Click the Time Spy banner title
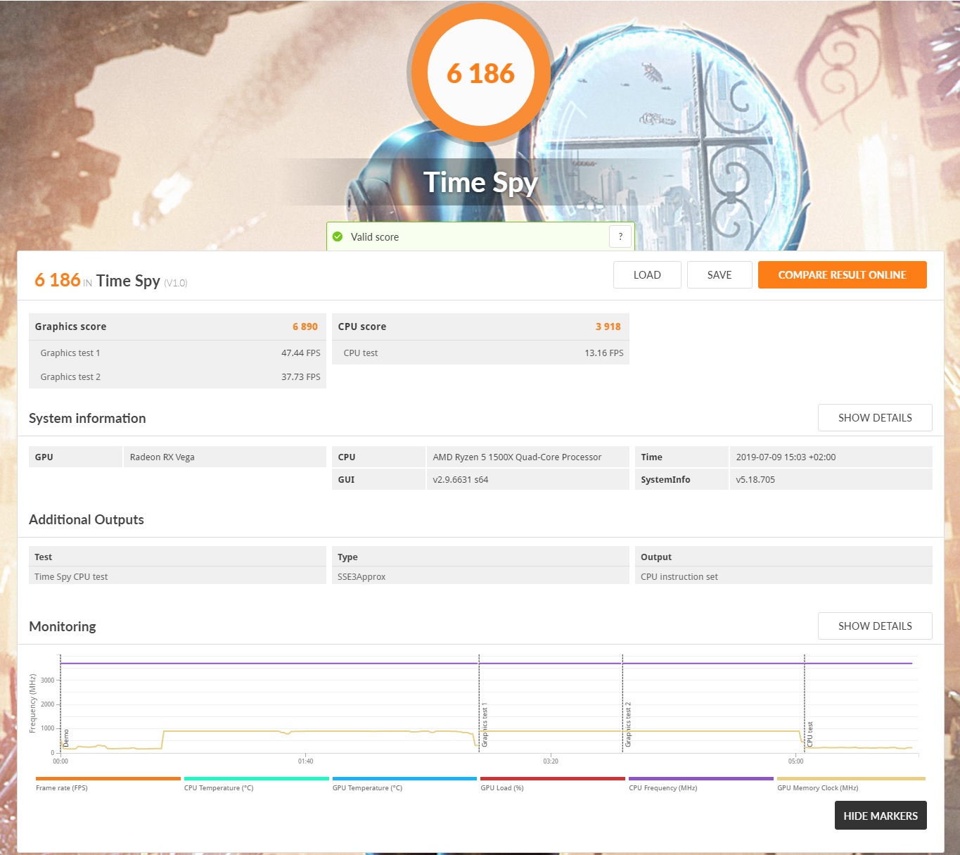This screenshot has width=960, height=855. tap(480, 182)
